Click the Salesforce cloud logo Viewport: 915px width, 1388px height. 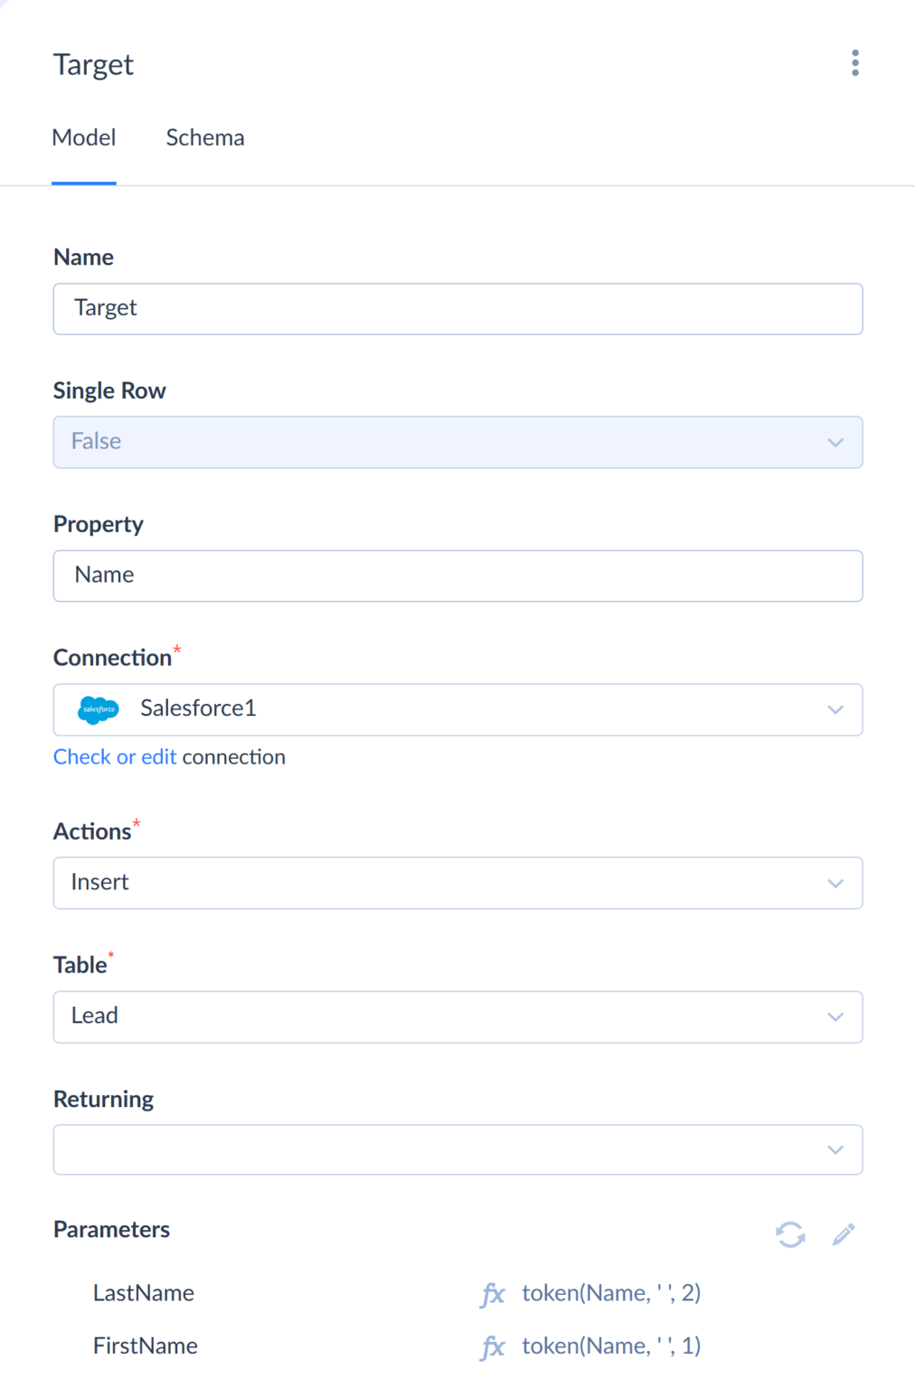pos(99,709)
